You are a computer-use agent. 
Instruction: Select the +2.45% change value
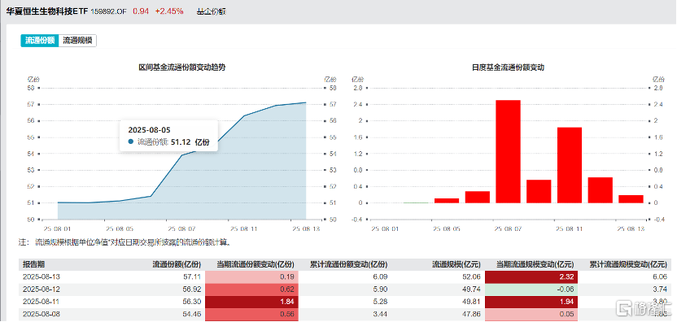tap(169, 11)
